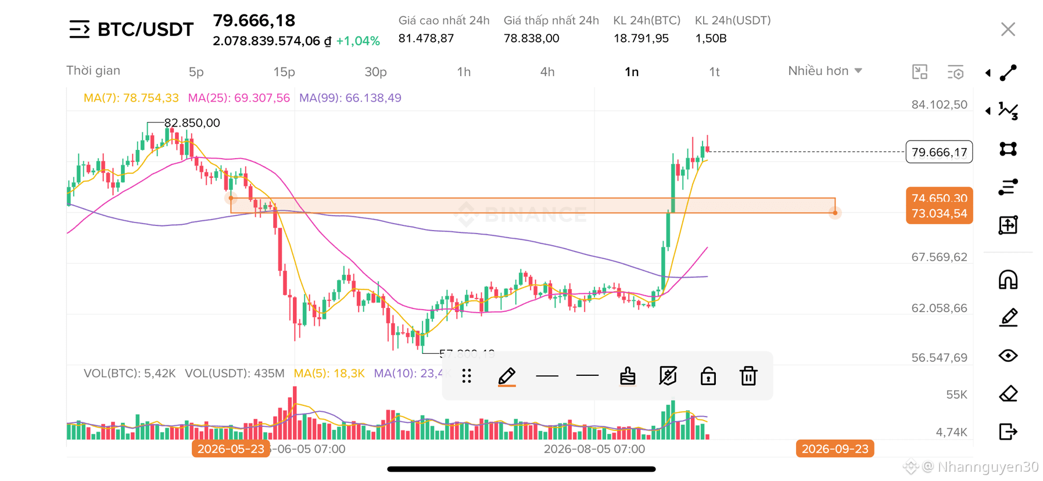Click the current price tag 79.666,17
Viewport: 1043px width, 481px height.
pyautogui.click(x=939, y=152)
